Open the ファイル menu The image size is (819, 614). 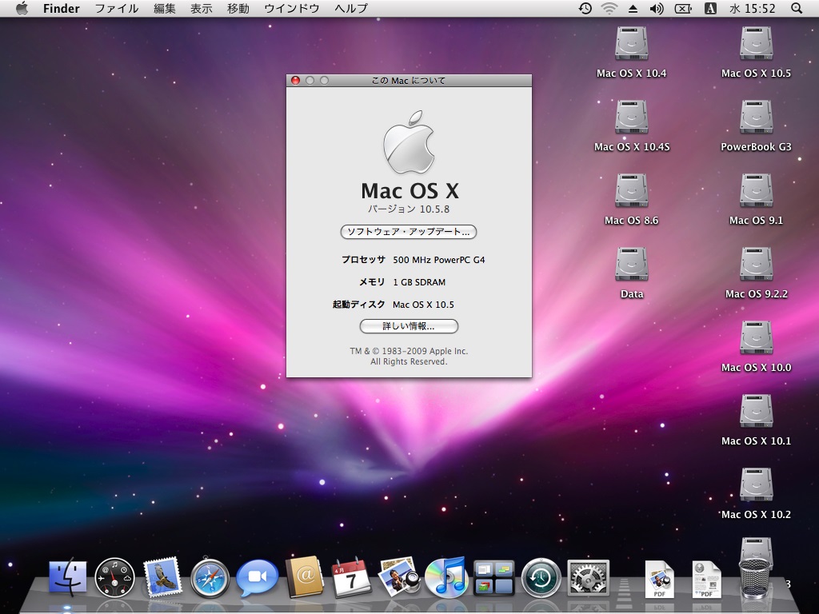pos(117,8)
